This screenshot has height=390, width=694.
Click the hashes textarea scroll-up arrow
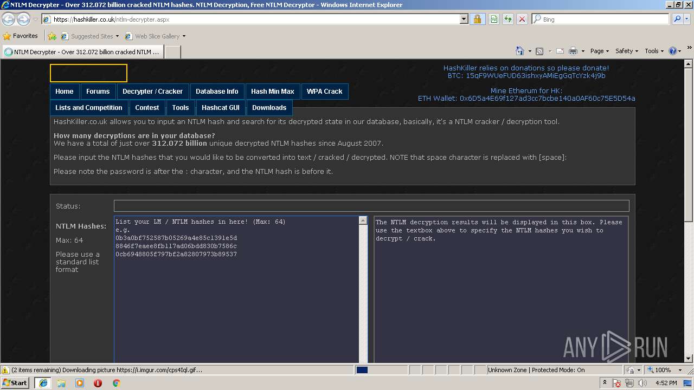363,220
